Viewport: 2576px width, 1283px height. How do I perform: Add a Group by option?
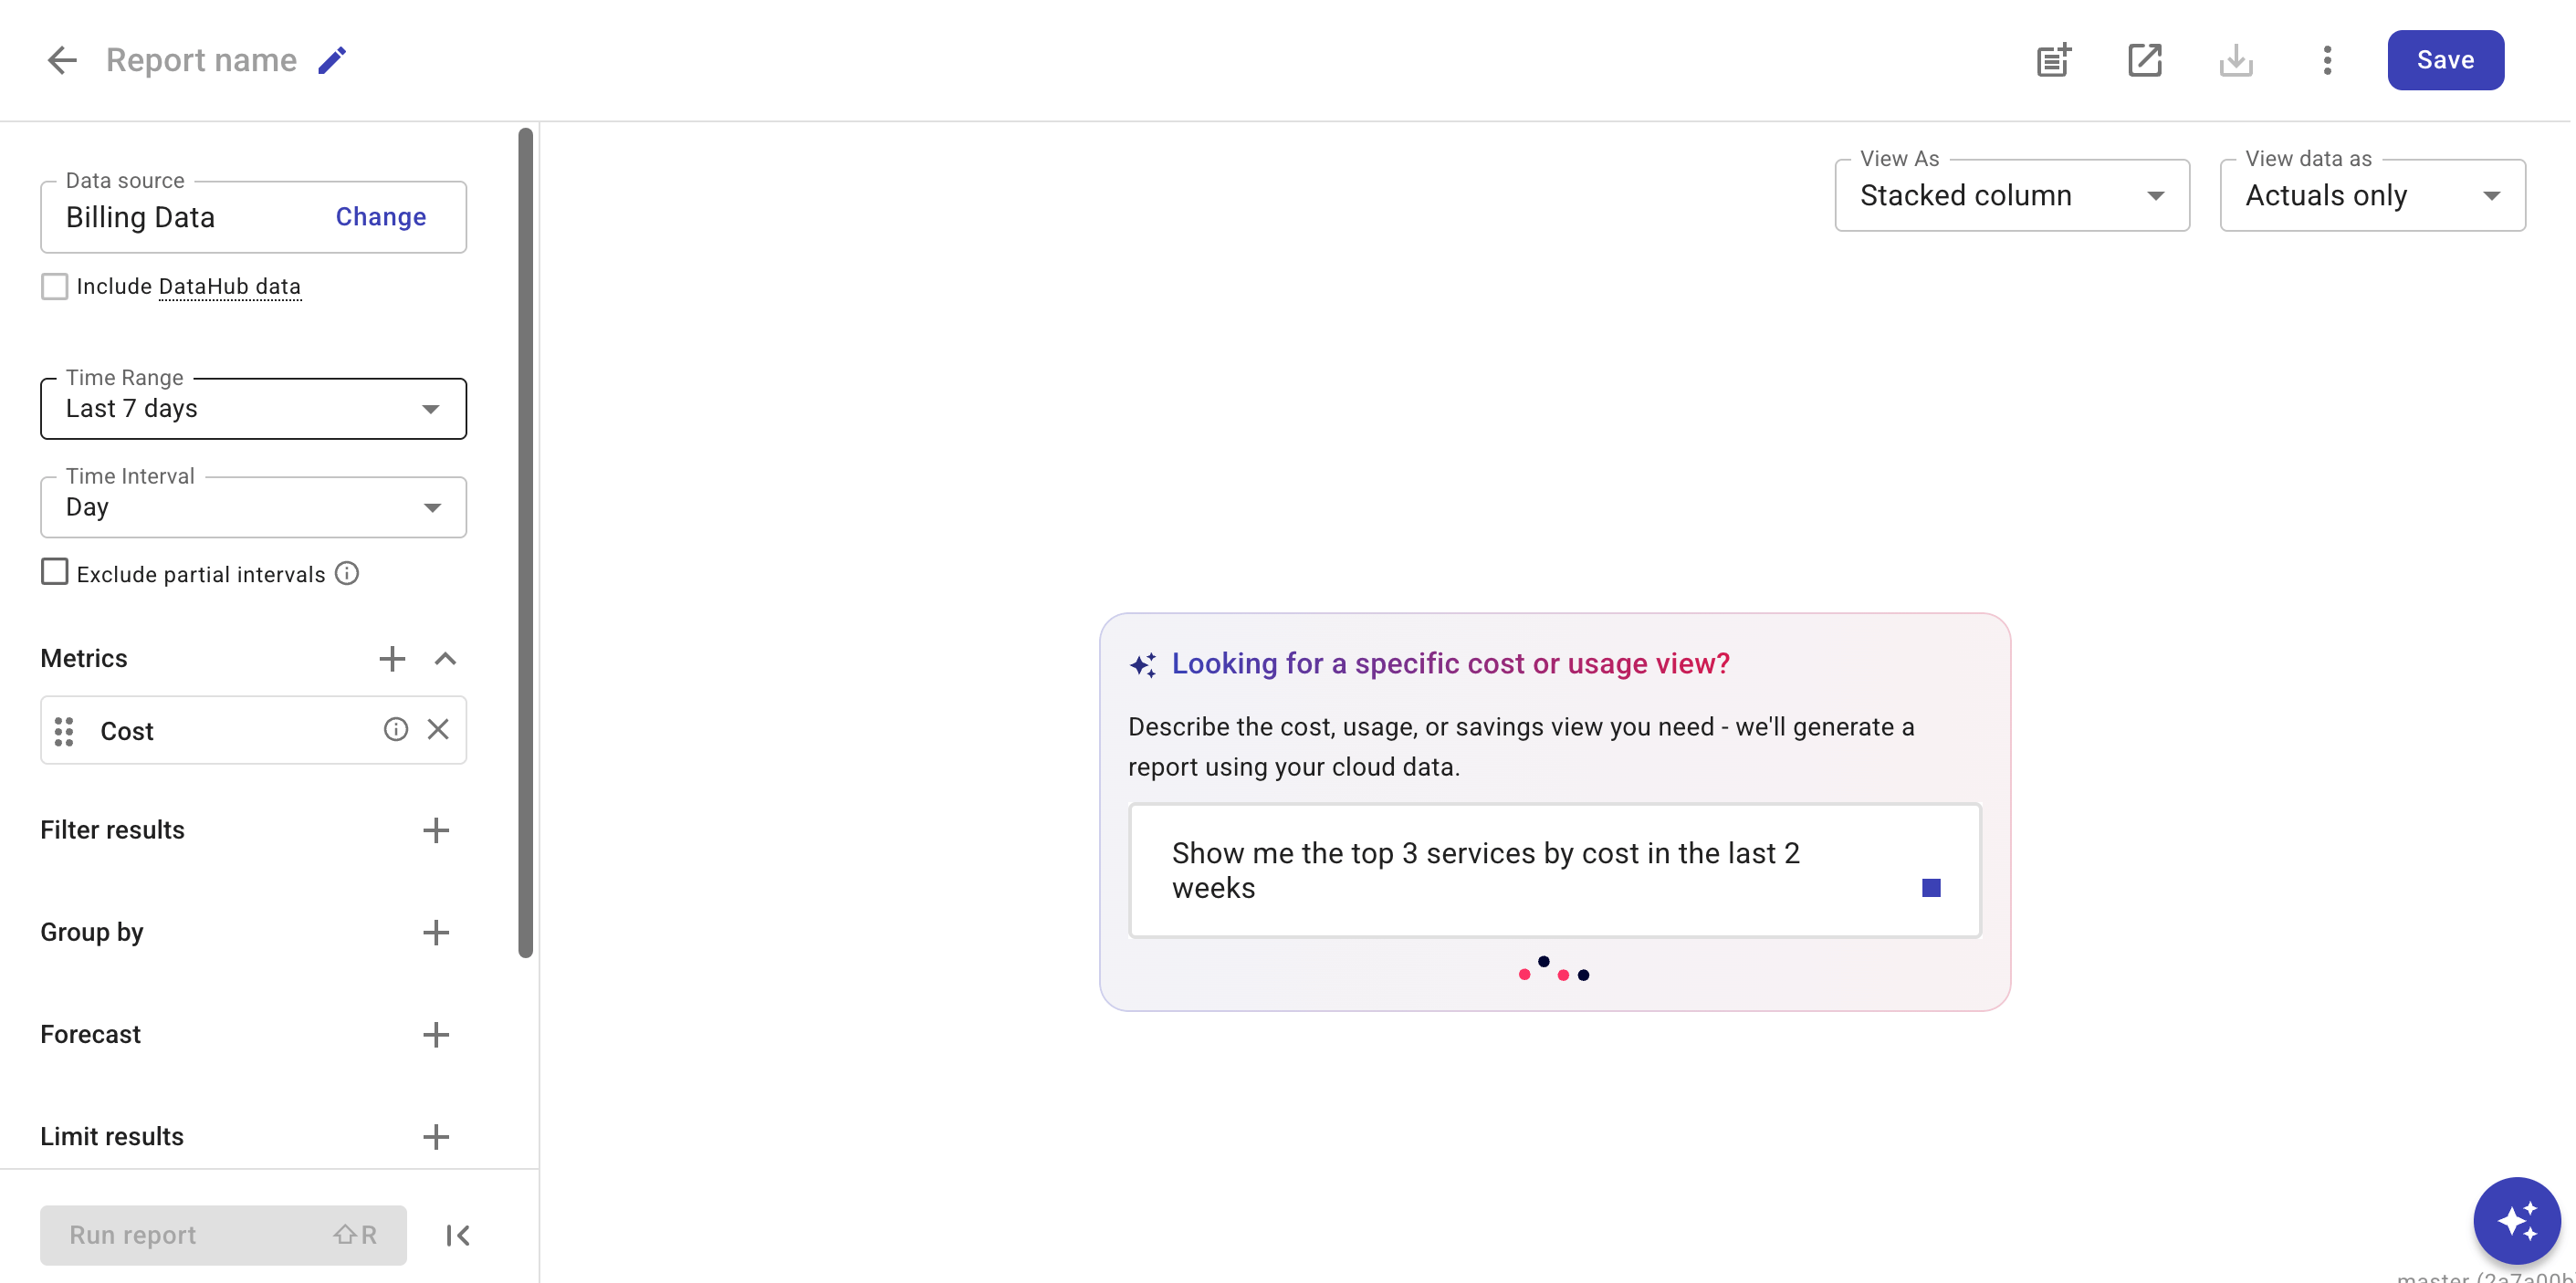click(436, 932)
